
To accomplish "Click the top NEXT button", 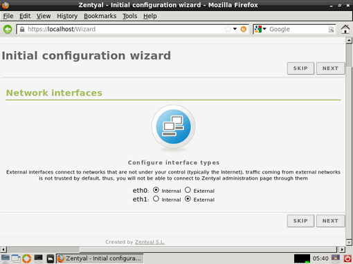I will coord(330,68).
